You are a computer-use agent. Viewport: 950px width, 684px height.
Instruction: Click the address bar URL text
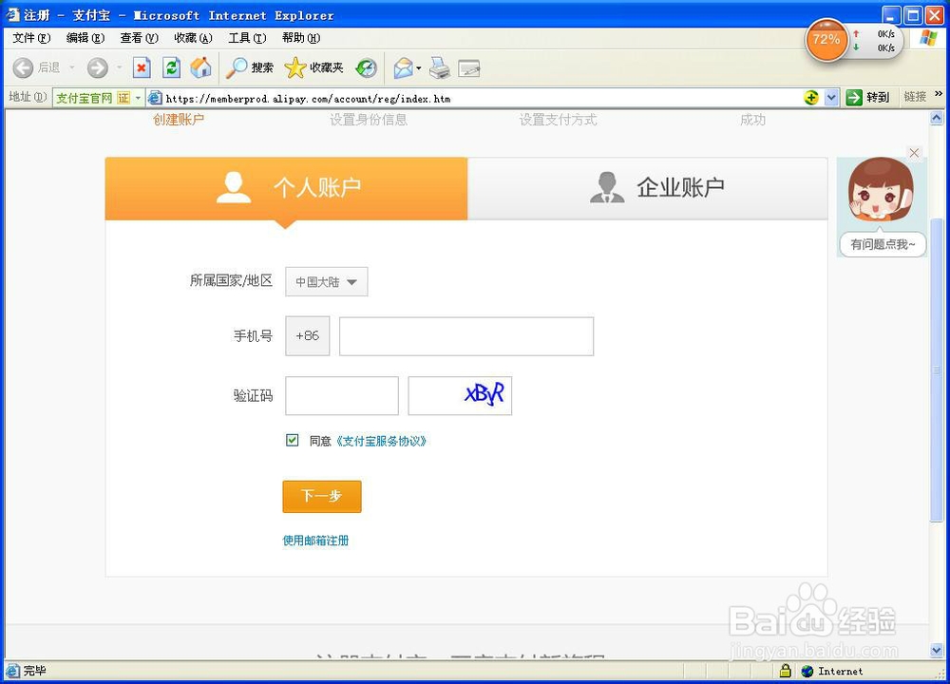(308, 98)
